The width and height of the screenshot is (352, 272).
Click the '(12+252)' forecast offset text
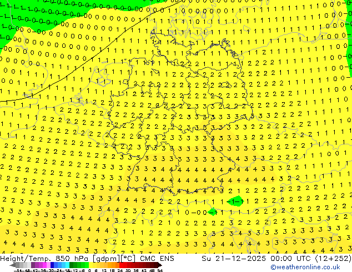[333, 259]
